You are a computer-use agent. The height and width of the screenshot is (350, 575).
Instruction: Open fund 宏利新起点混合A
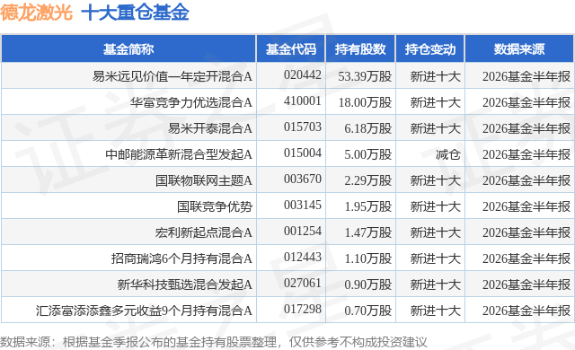click(x=204, y=232)
